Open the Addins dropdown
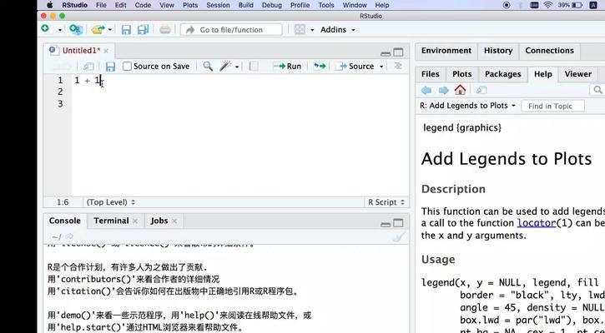Viewport: 605px width, 333px height. point(338,30)
